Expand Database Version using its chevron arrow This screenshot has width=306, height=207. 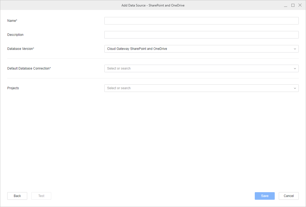[295, 49]
